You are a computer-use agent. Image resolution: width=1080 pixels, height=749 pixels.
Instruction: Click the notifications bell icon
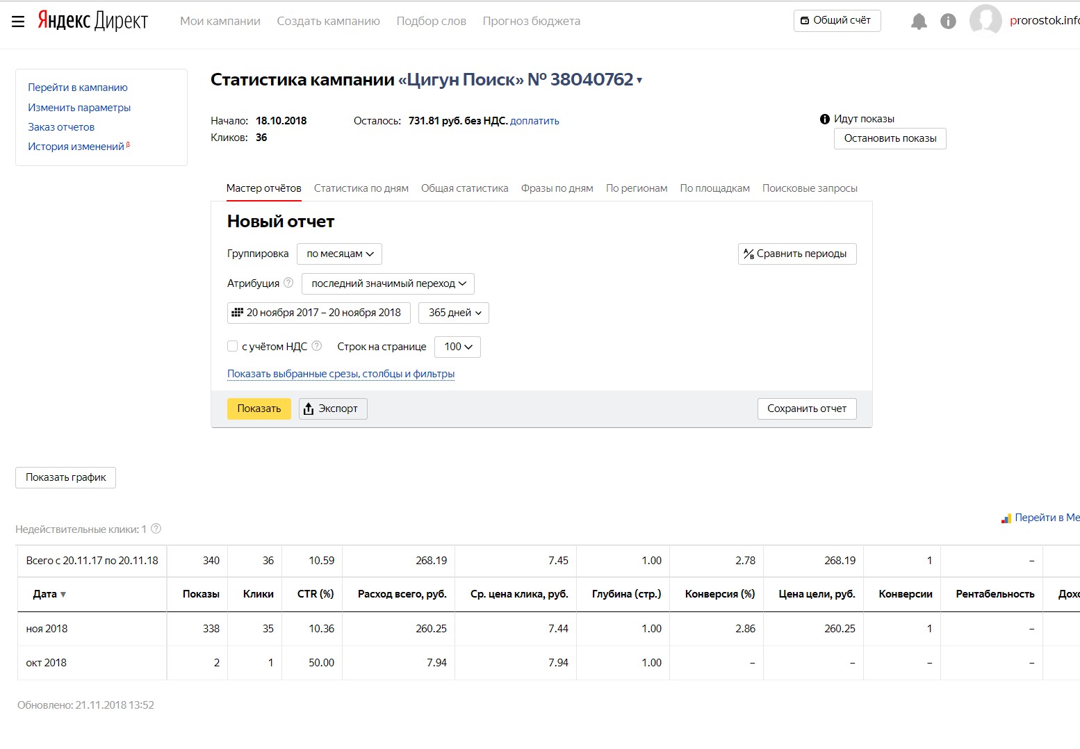click(x=919, y=22)
